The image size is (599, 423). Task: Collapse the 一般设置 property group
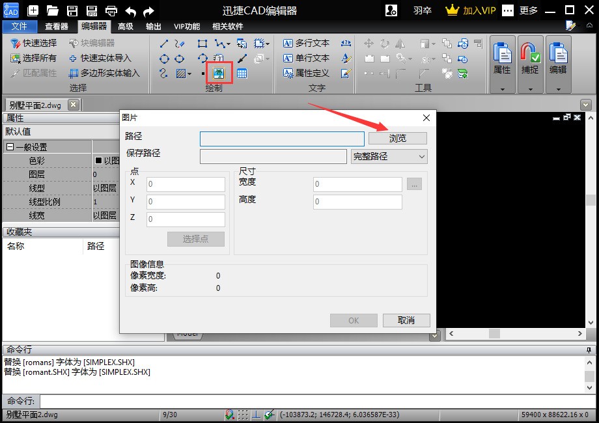coord(10,147)
